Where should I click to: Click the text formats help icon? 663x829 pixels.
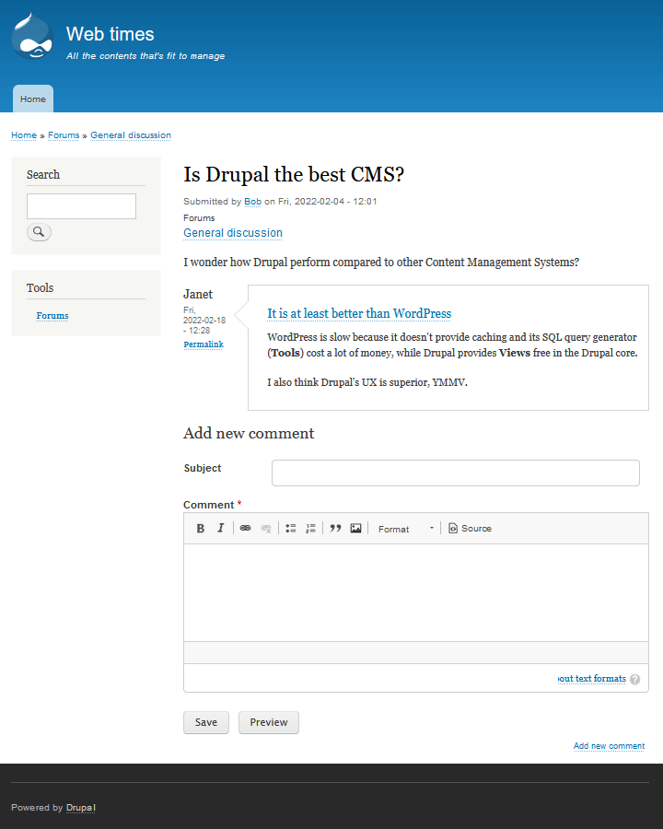click(635, 679)
